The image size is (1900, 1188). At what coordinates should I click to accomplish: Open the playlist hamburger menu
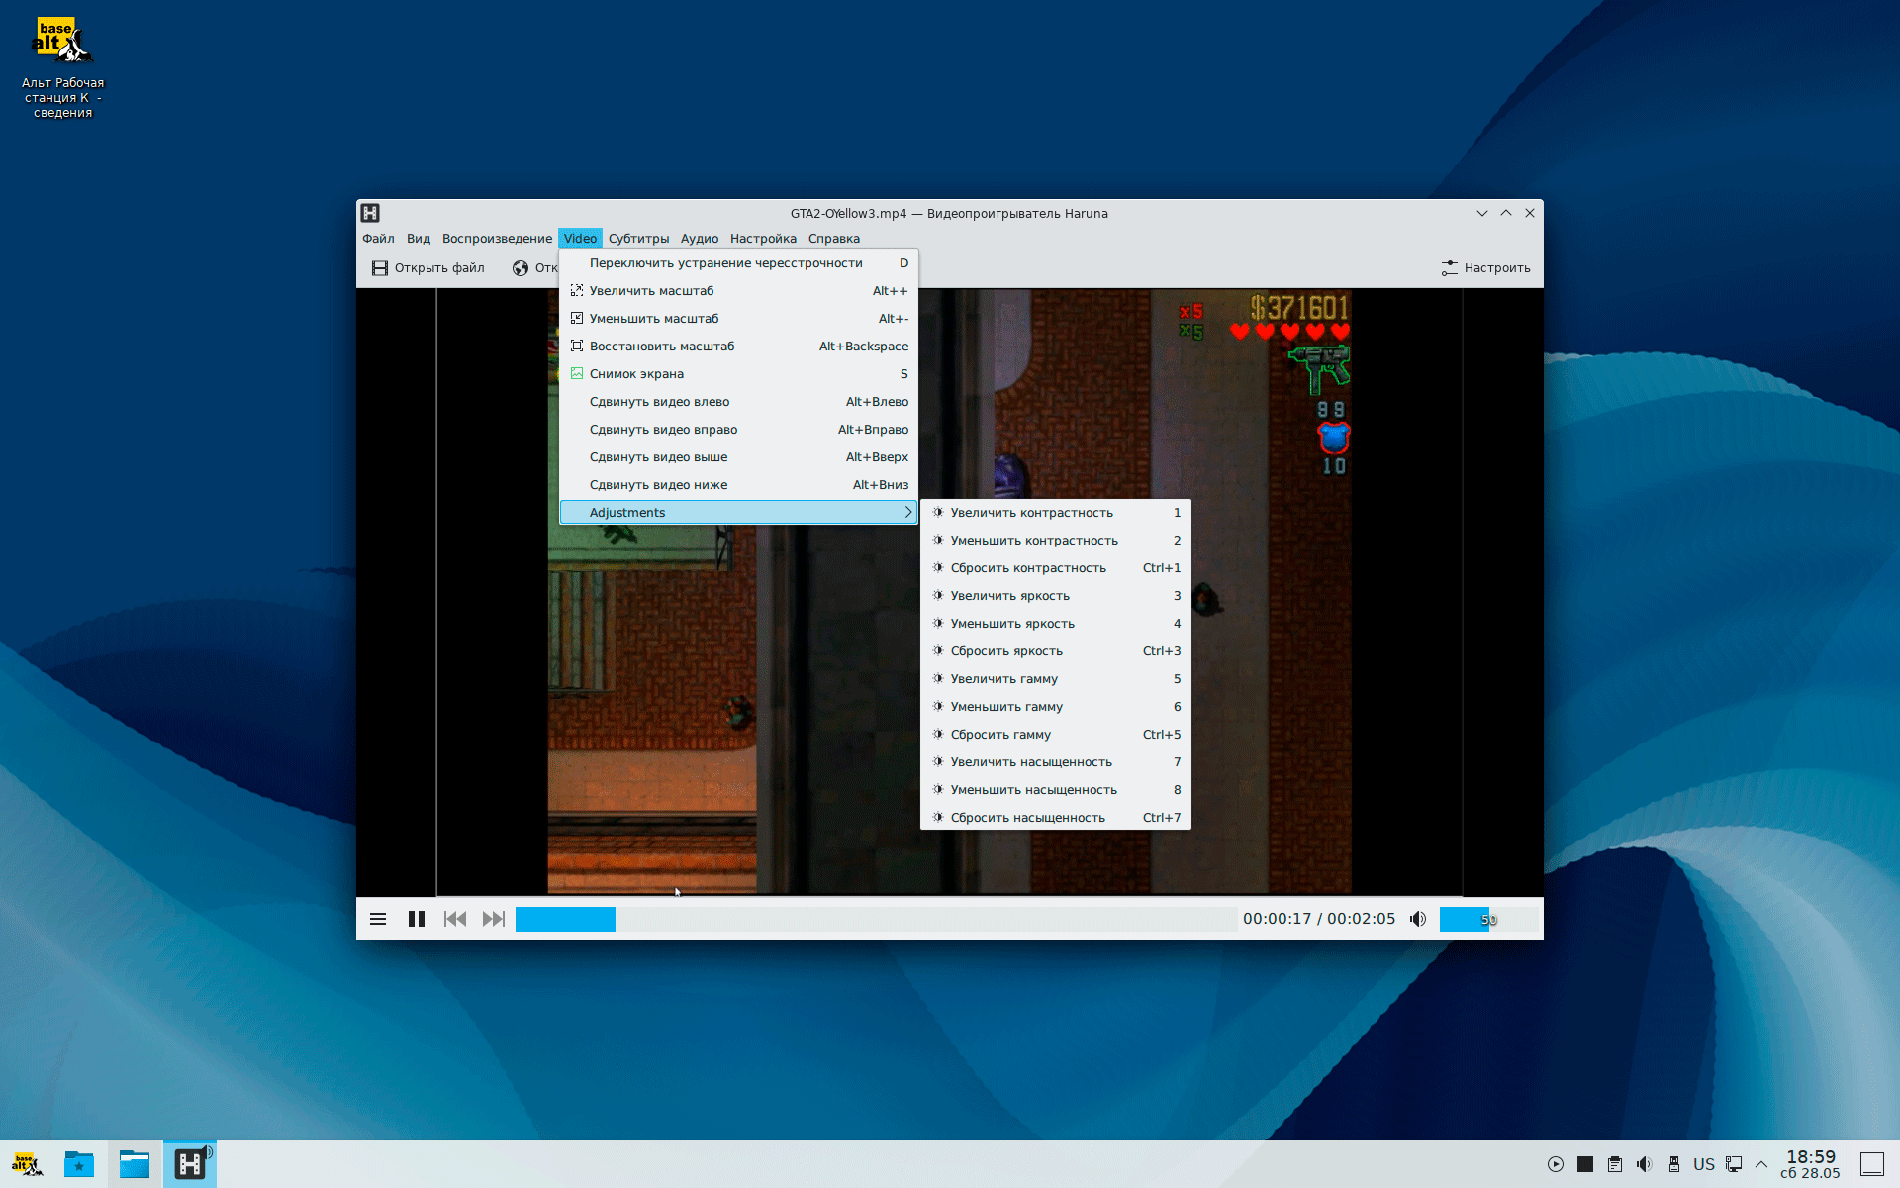tap(378, 919)
